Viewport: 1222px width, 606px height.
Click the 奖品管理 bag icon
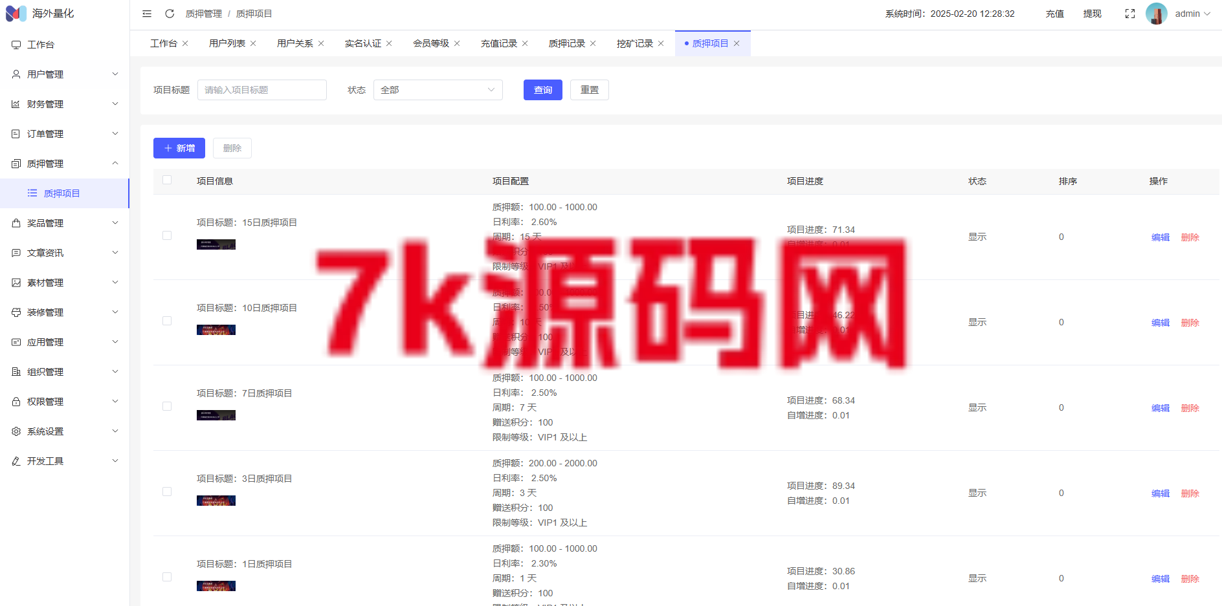(x=16, y=223)
